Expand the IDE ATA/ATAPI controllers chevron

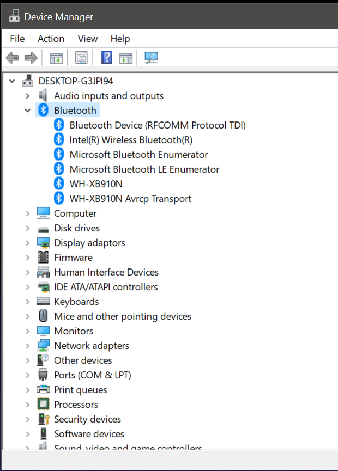[x=28, y=287]
